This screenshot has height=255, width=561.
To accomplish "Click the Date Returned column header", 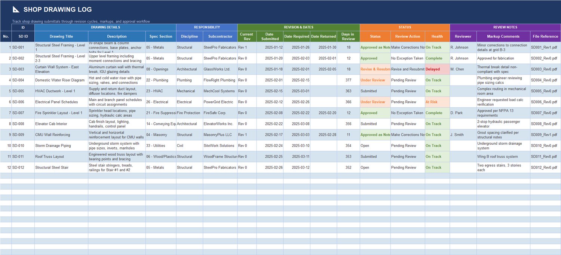I will pos(324,36).
